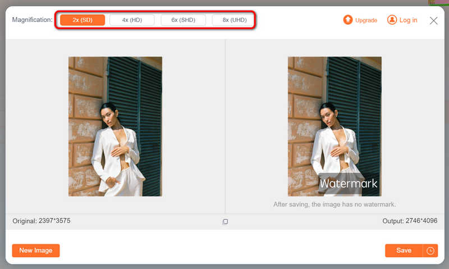Close the upscaler dialog

[x=433, y=21]
